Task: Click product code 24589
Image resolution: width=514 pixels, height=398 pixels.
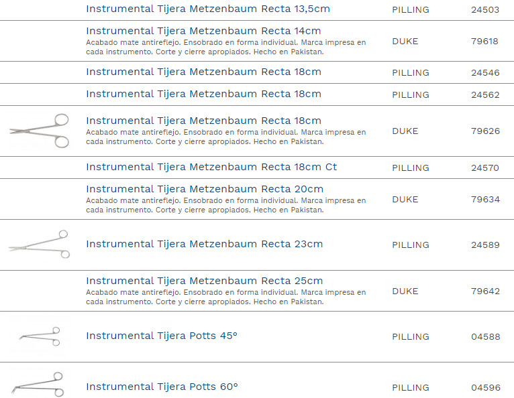Action: [x=485, y=245]
